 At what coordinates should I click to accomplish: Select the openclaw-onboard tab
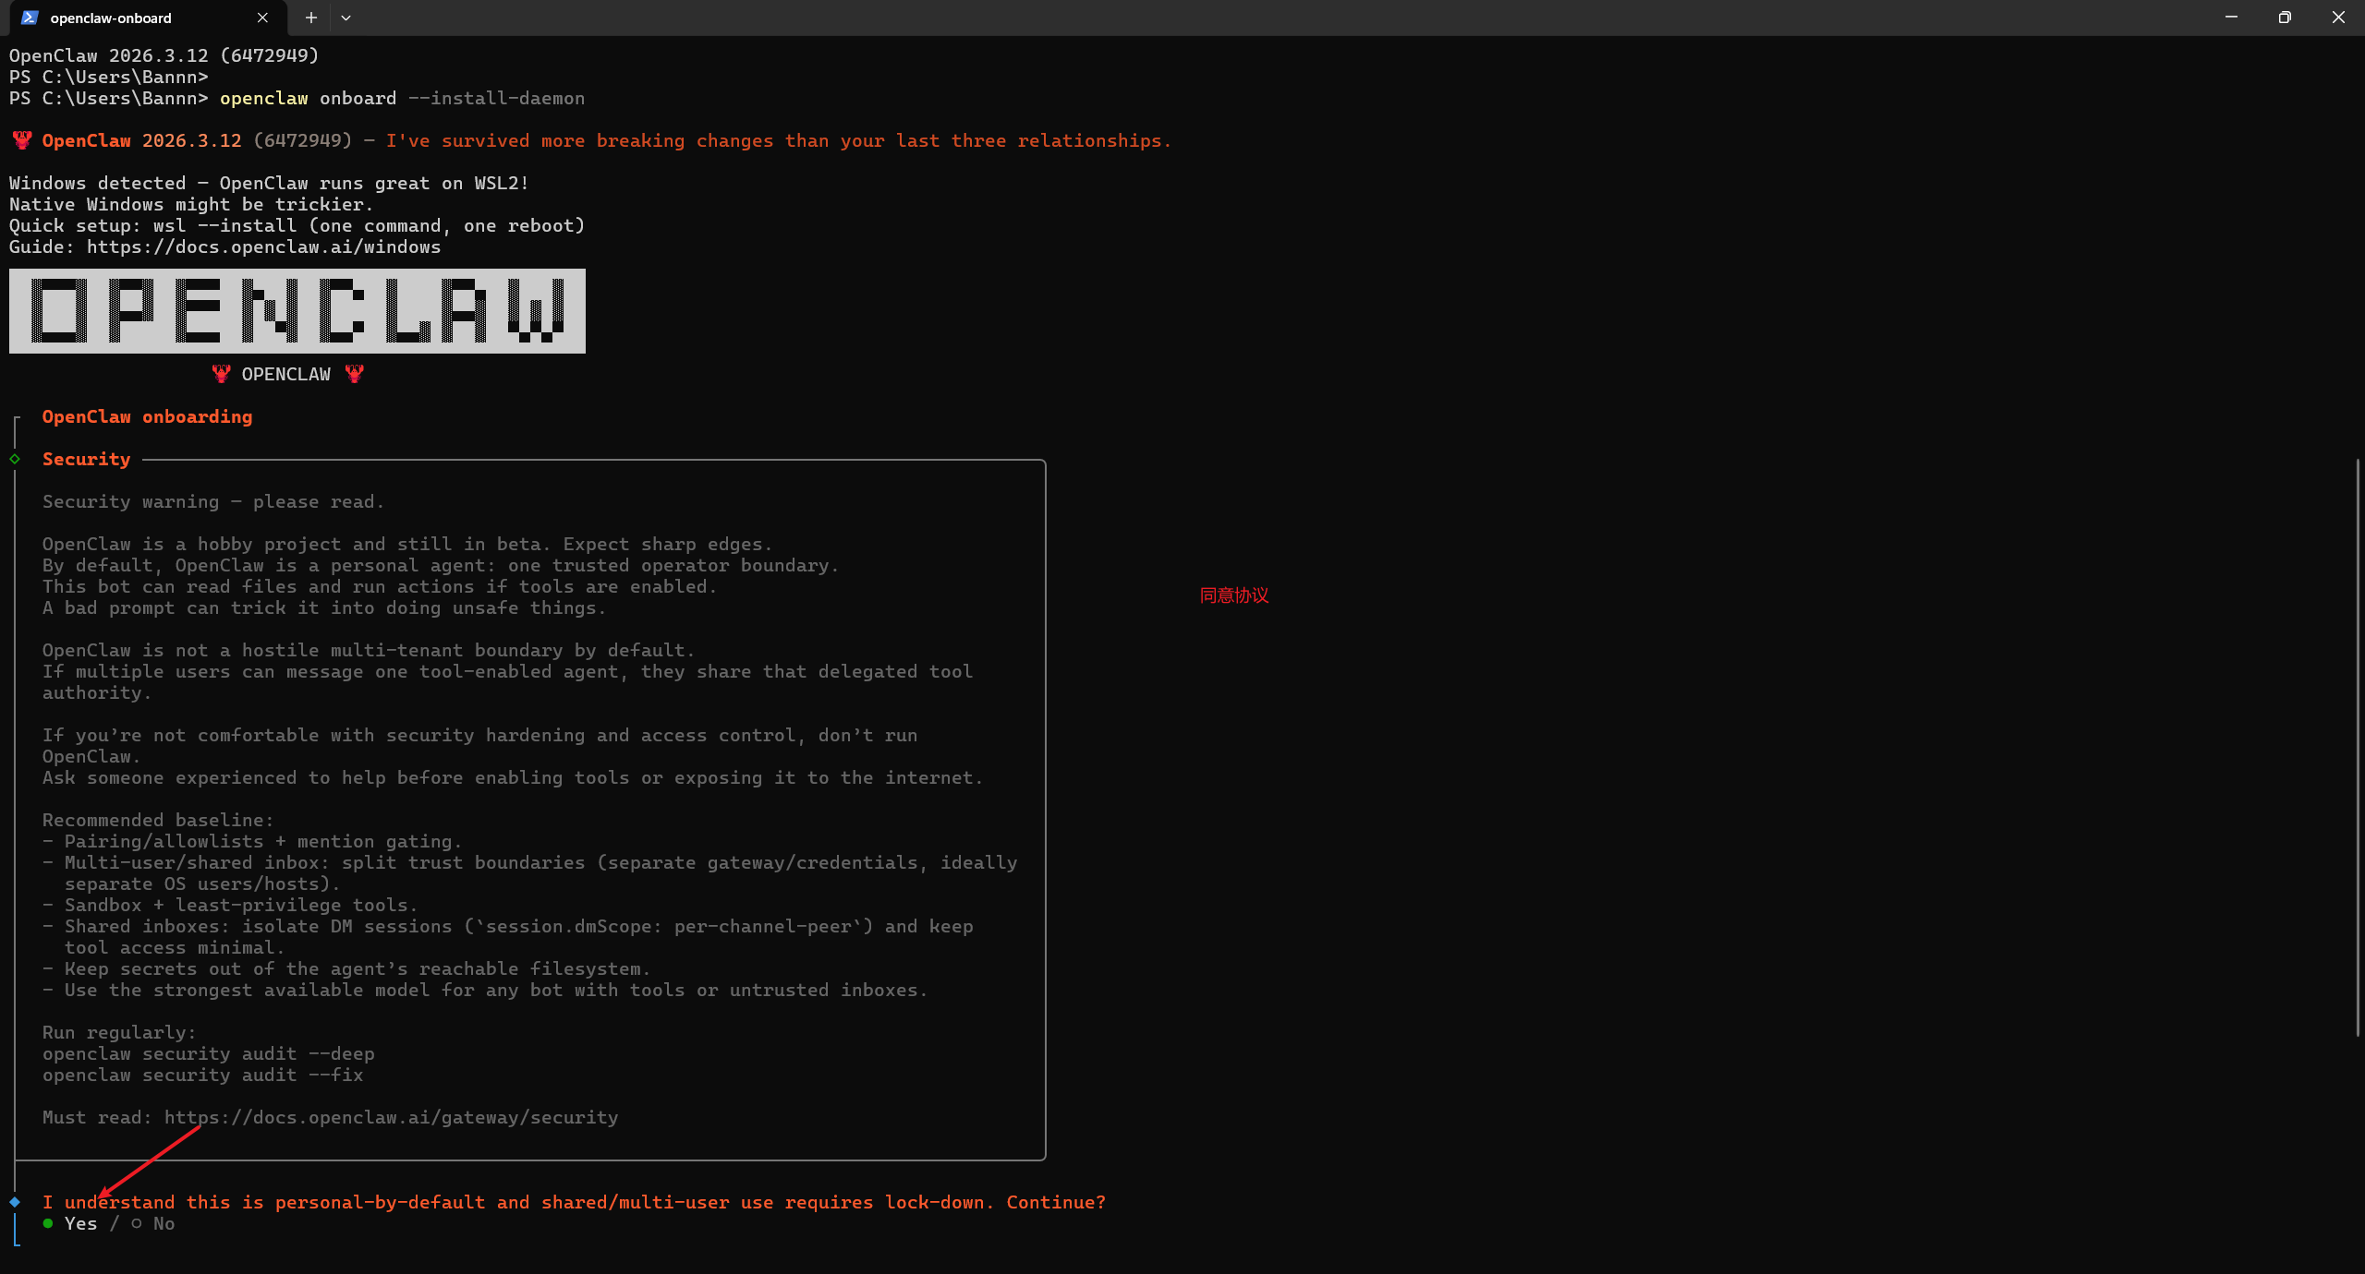[x=111, y=18]
